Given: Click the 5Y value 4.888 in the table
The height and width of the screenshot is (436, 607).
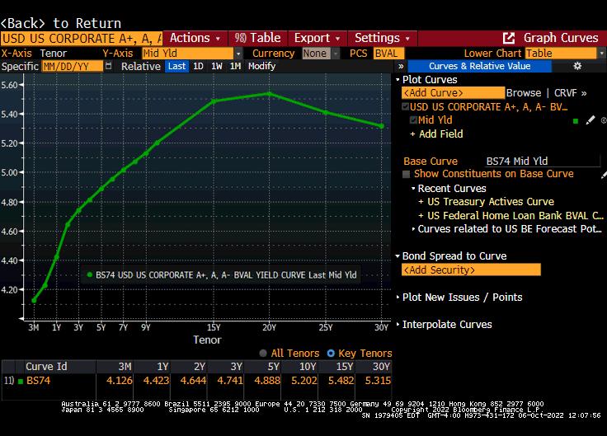Looking at the screenshot, I should click(x=267, y=381).
